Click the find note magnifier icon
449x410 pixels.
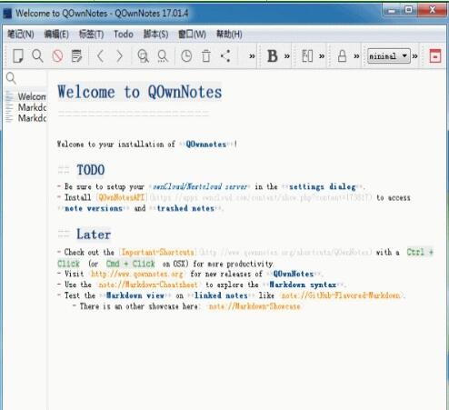tap(37, 56)
